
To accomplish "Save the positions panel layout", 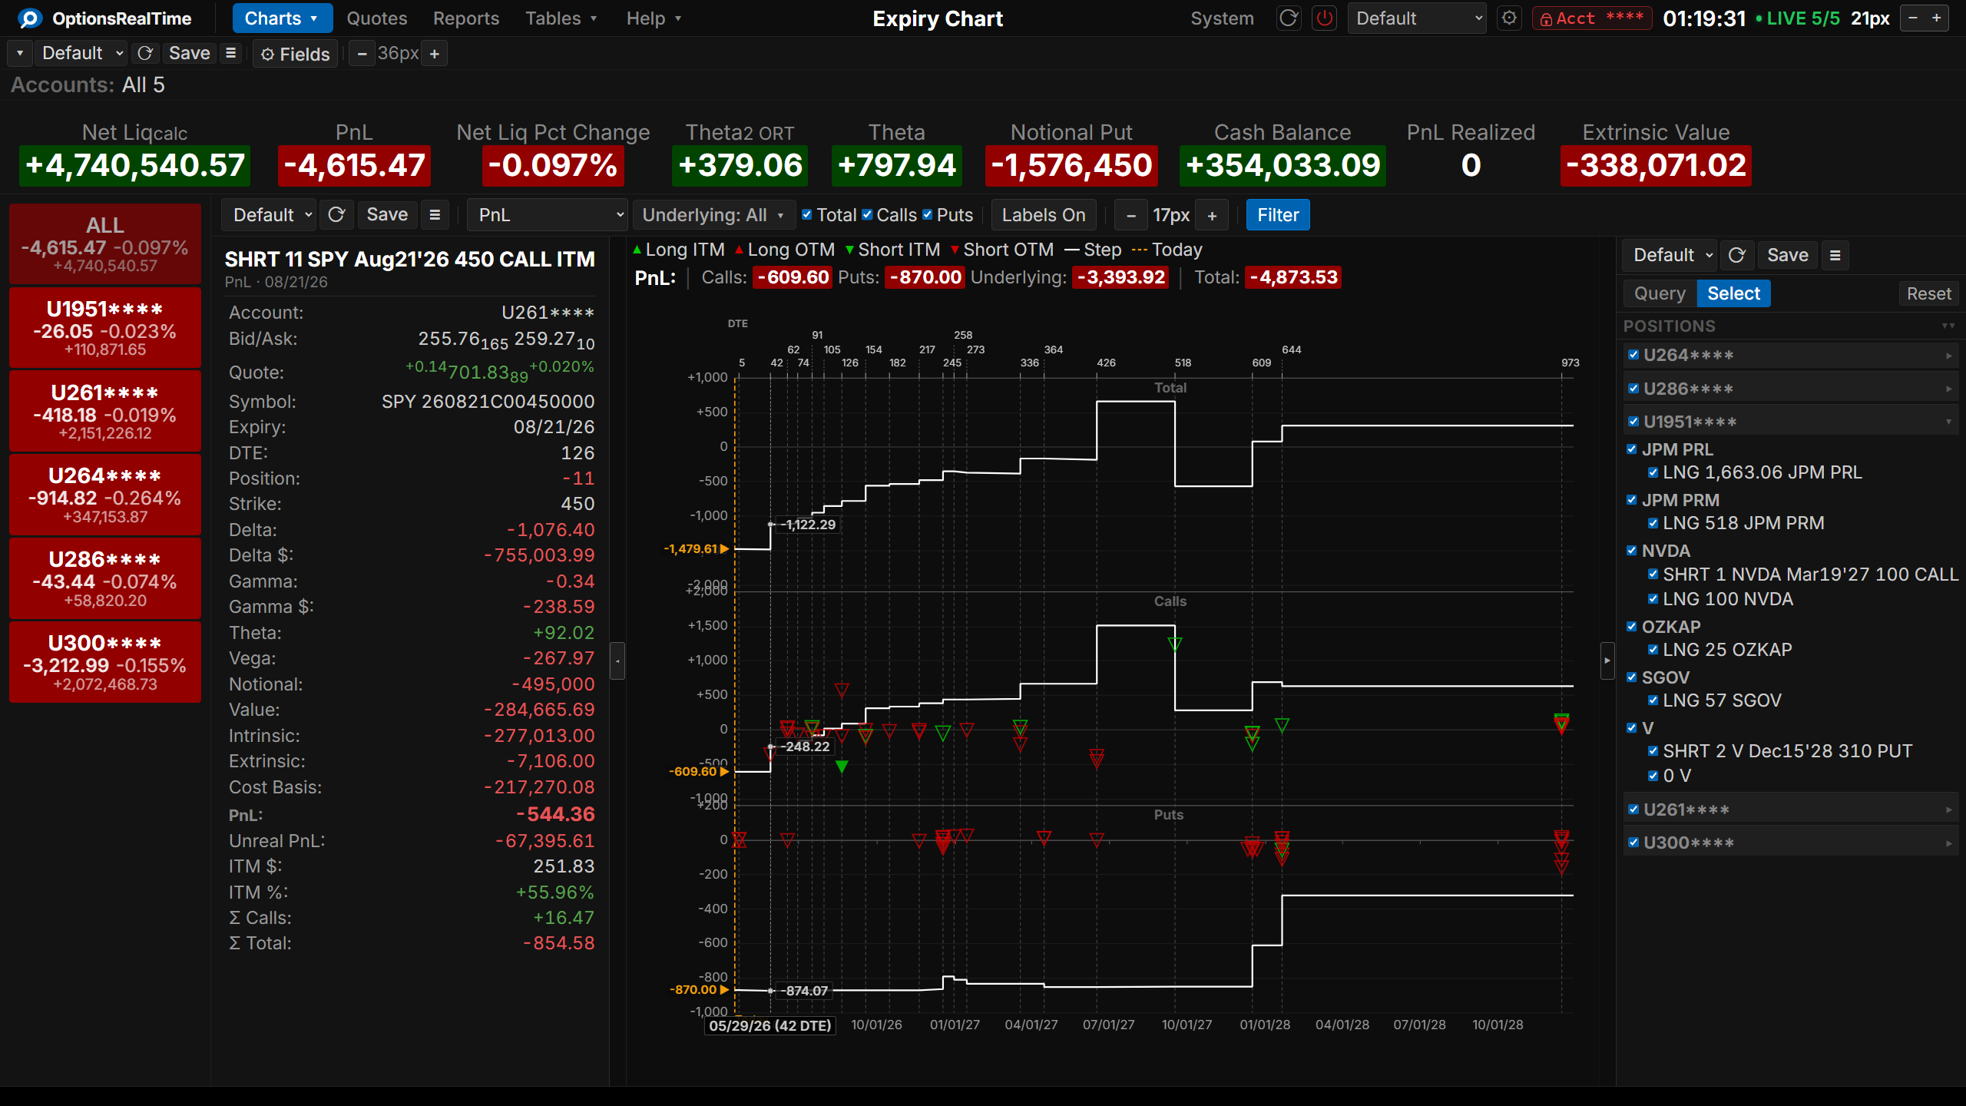I will 1788,255.
